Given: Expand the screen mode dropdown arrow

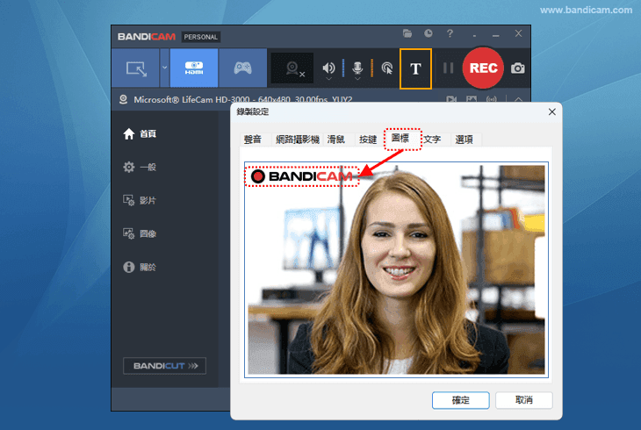Looking at the screenshot, I should 164,68.
